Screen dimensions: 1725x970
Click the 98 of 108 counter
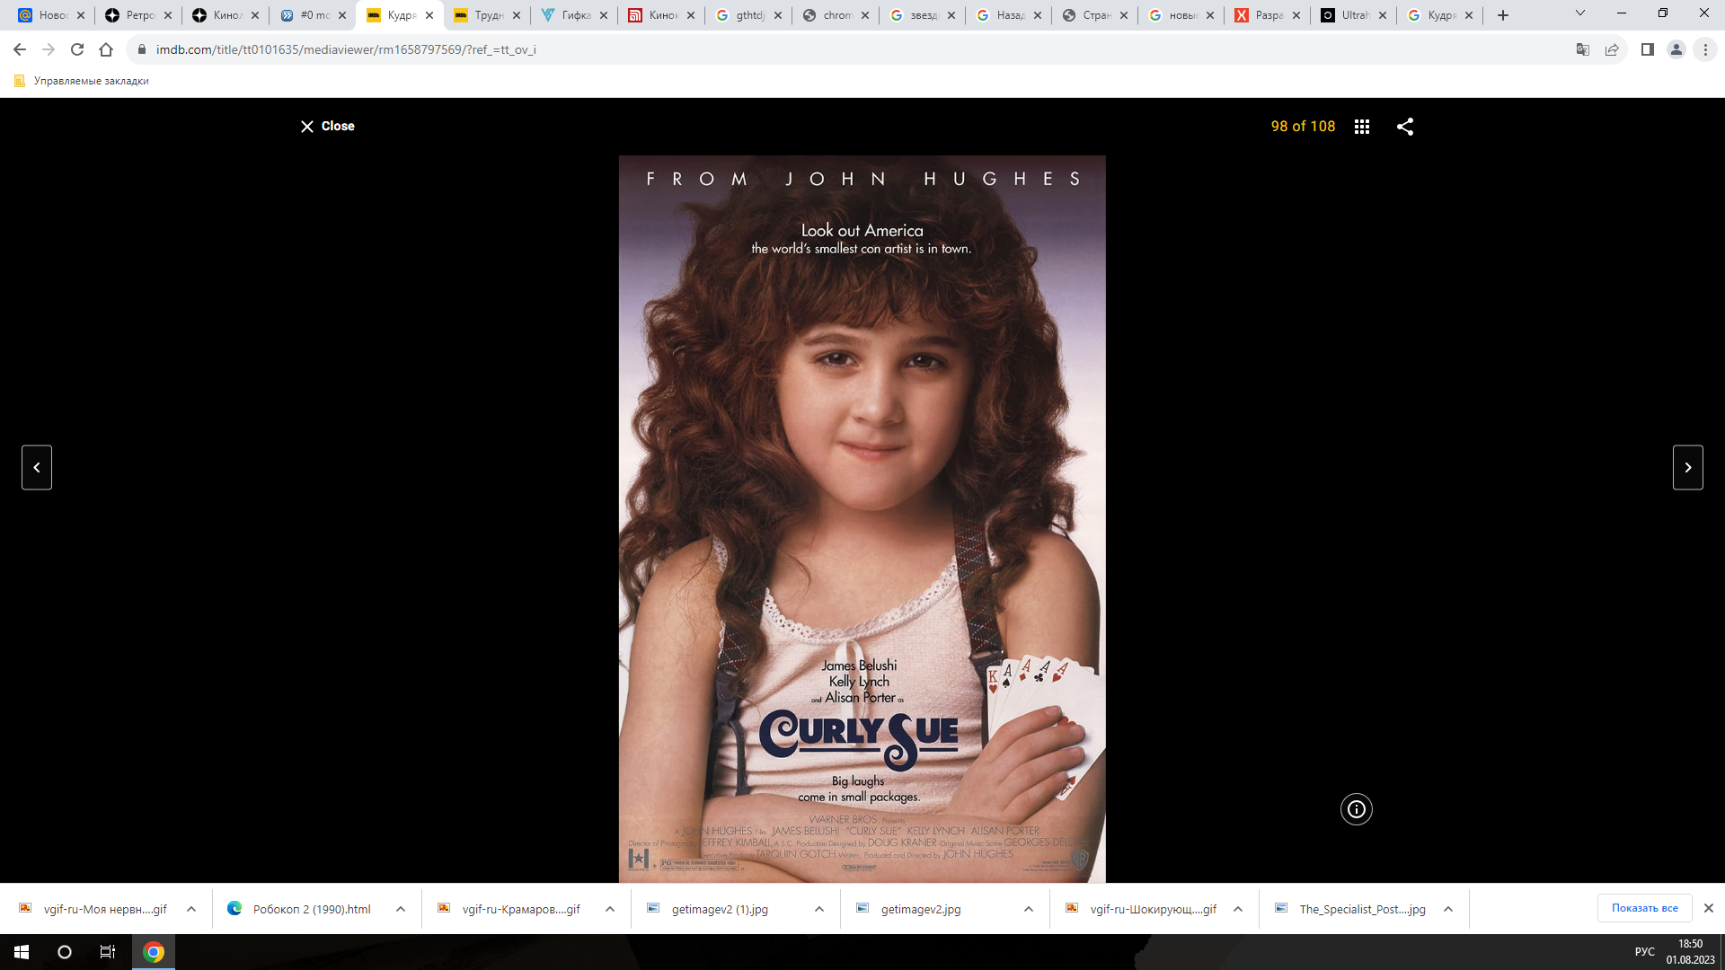click(1303, 127)
